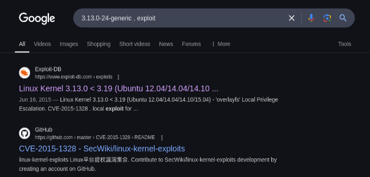Switch to the Images tab
This screenshot has height=177, width=370.
point(69,44)
